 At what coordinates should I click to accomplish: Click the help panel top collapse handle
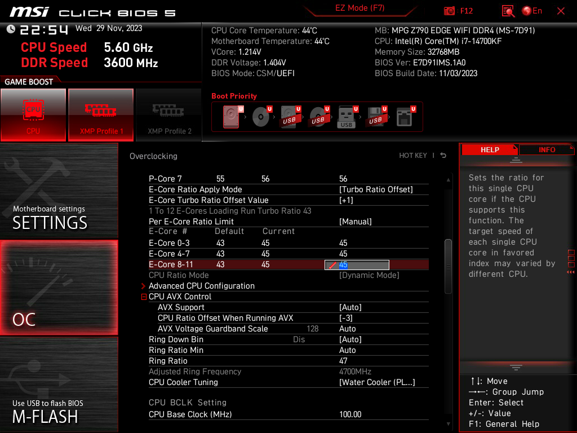pos(516,160)
